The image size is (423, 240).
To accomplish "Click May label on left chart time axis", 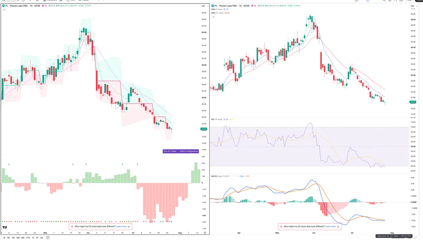I will click(x=45, y=233).
